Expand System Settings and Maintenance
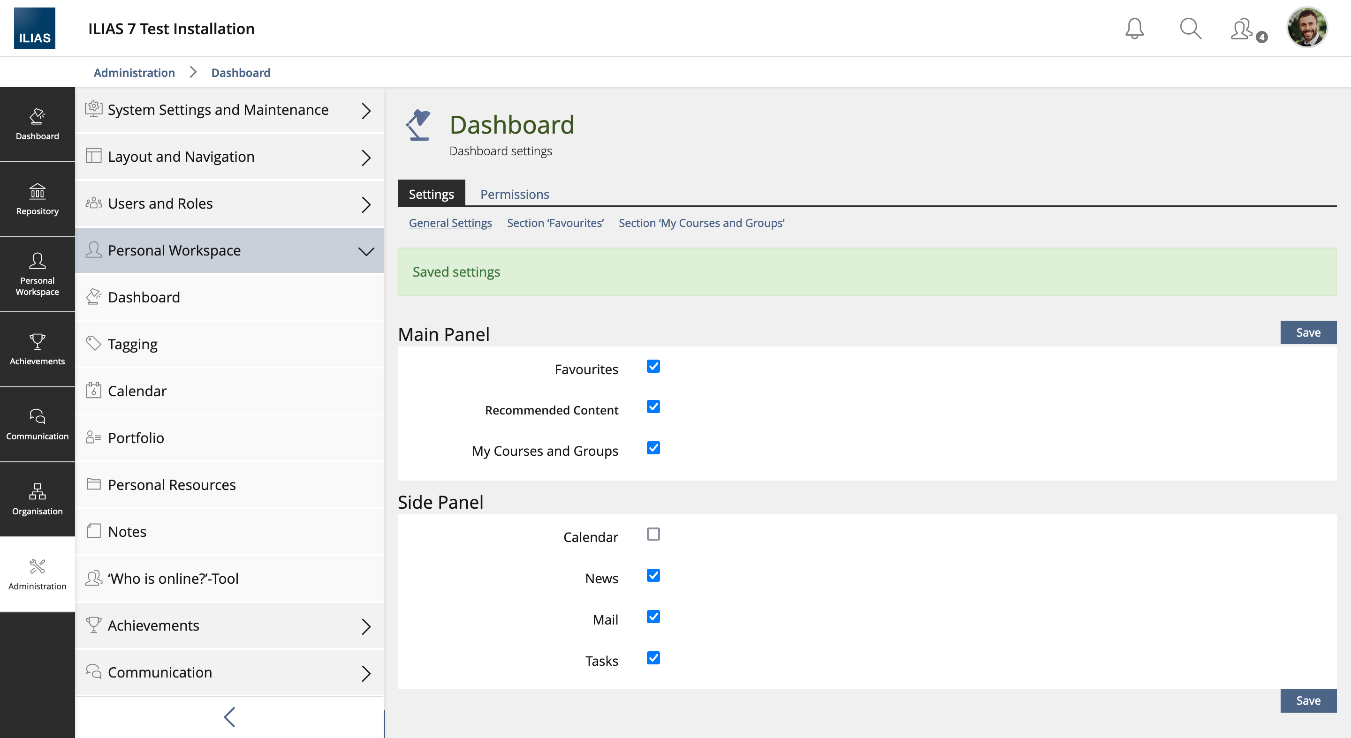 (229, 110)
